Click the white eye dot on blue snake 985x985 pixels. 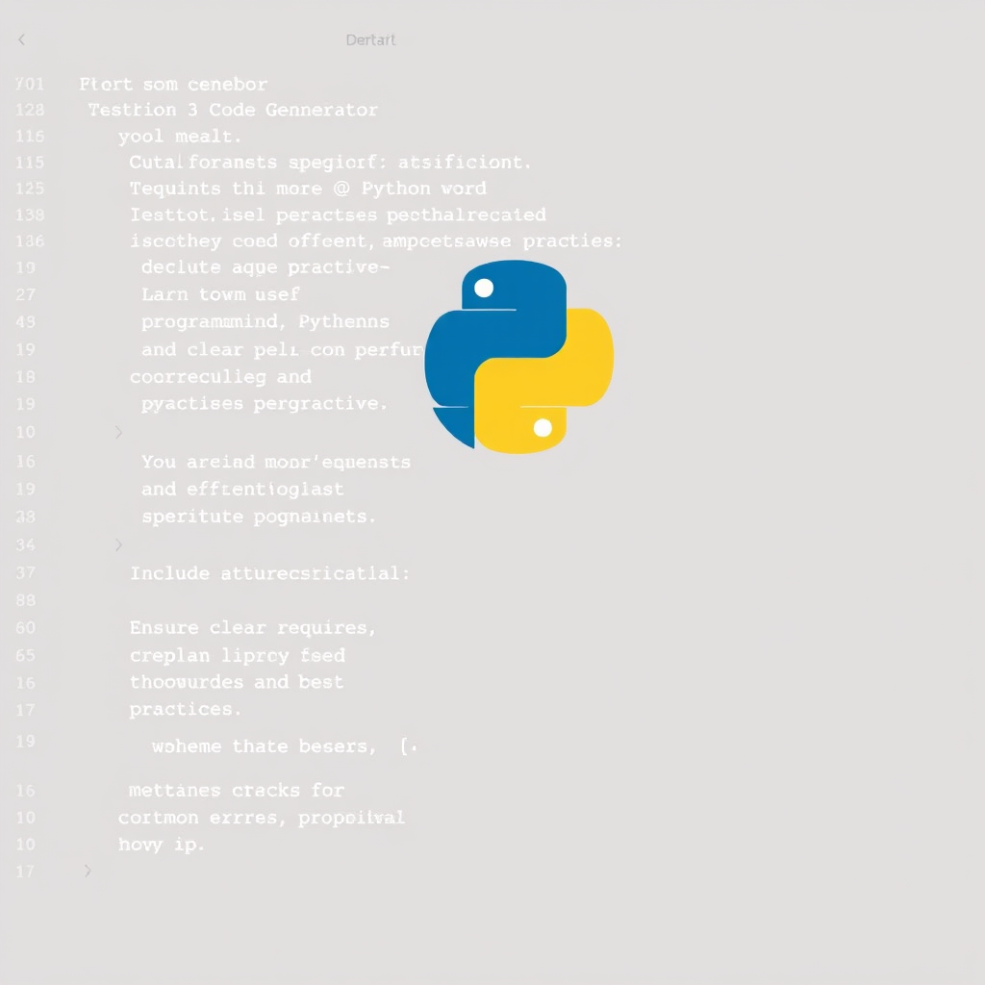(x=485, y=287)
